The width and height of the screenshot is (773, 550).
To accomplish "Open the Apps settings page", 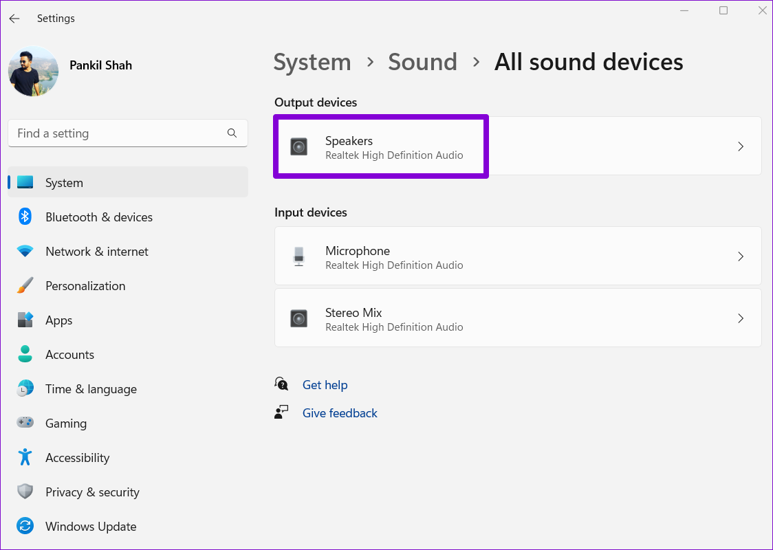I will point(128,320).
